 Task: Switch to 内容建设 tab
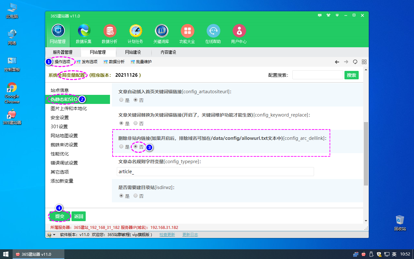click(169, 52)
